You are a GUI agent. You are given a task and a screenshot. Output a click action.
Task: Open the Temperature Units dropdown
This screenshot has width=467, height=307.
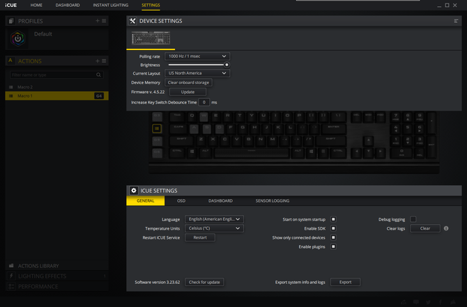tap(214, 228)
